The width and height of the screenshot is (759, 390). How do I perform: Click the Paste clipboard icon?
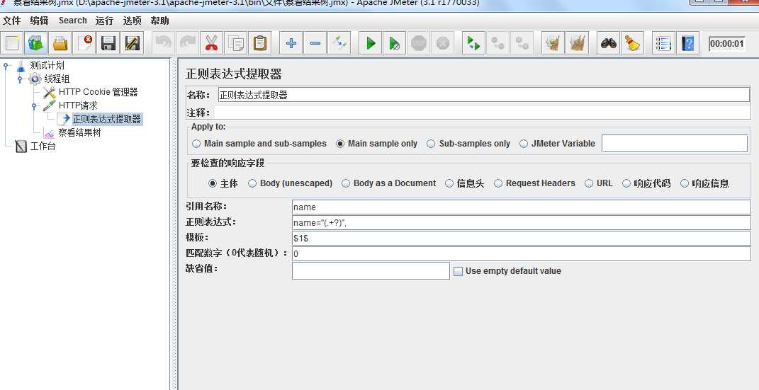click(x=260, y=43)
